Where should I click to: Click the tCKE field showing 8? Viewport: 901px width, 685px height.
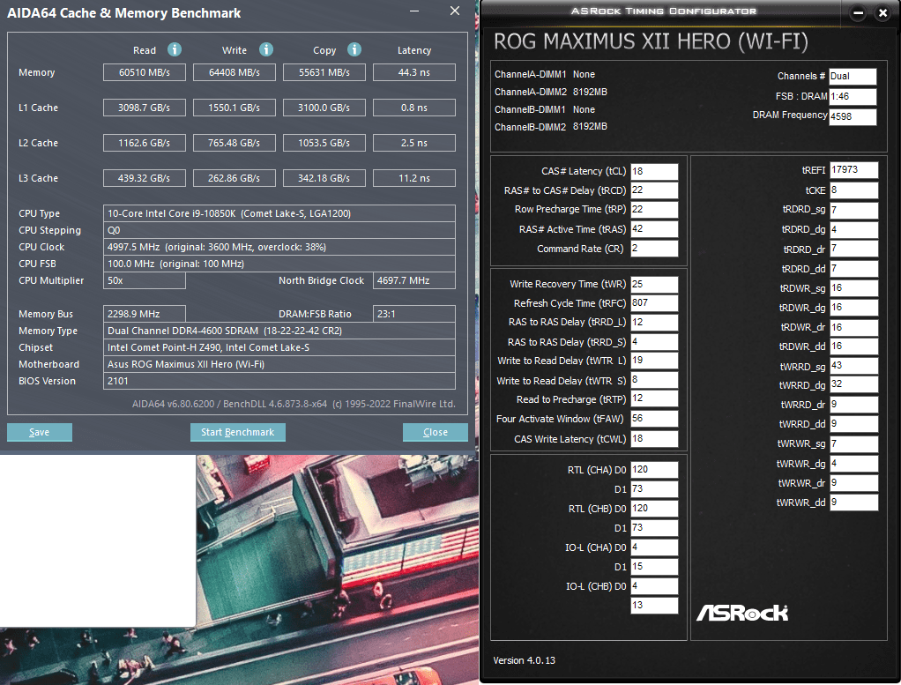tap(854, 190)
